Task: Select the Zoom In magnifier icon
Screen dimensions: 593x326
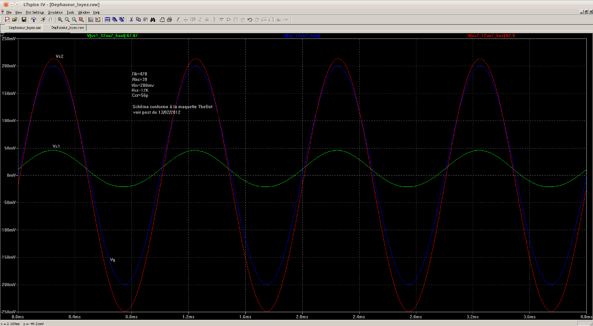Action: point(60,19)
